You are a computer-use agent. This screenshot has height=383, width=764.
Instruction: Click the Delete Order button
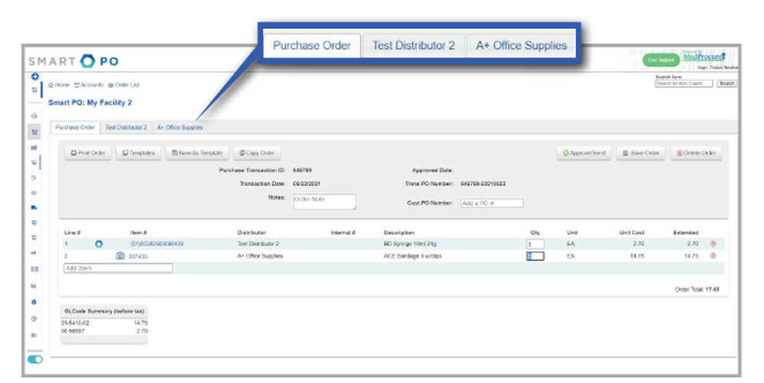tap(696, 153)
